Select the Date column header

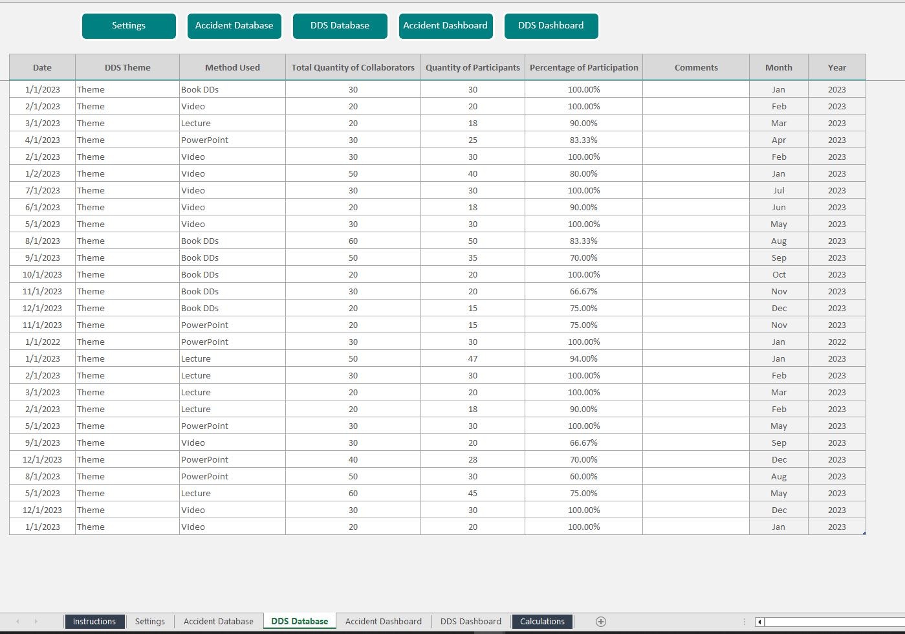click(41, 67)
